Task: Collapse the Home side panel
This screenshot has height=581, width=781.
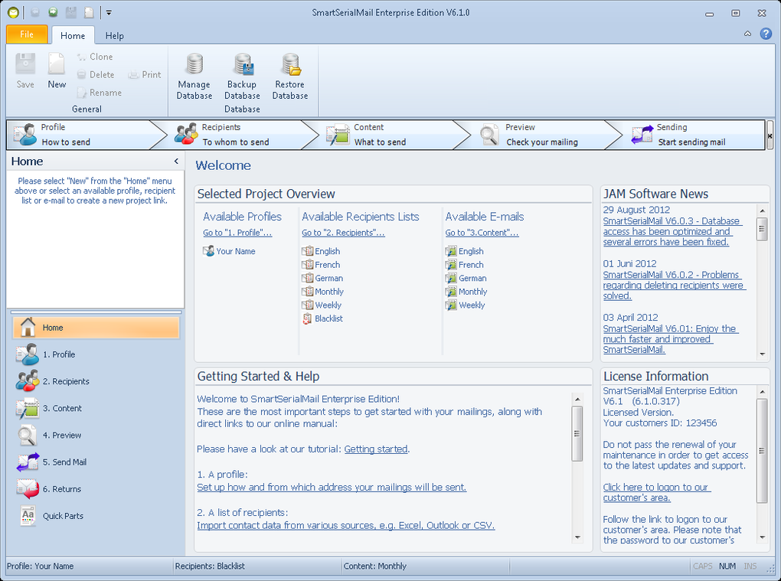Action: click(x=176, y=162)
